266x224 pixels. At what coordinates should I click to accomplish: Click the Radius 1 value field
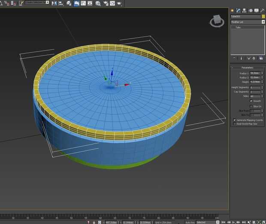click(x=255, y=73)
